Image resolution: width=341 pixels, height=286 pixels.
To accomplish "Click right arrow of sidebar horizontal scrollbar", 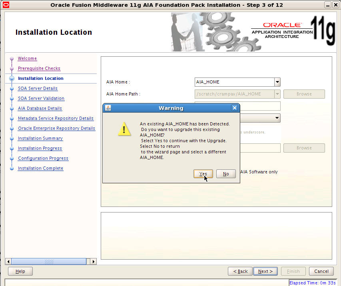I will tap(94, 262).
